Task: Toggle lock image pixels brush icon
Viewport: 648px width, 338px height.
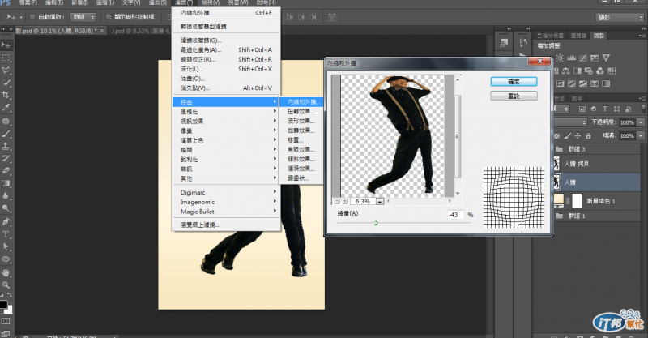Action: coord(568,135)
